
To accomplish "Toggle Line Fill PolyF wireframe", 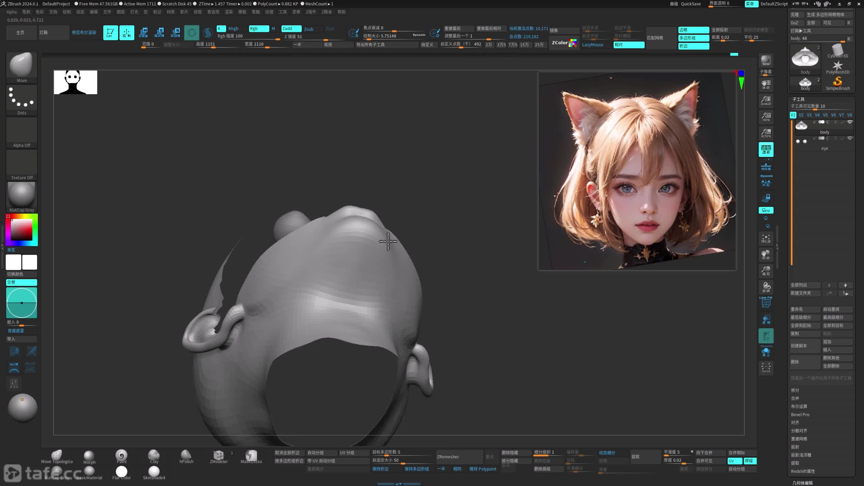I will 766,303.
